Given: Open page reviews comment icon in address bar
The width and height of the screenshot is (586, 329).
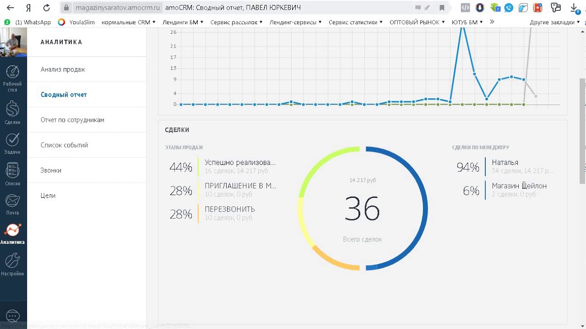Looking at the screenshot, I should point(418,8).
